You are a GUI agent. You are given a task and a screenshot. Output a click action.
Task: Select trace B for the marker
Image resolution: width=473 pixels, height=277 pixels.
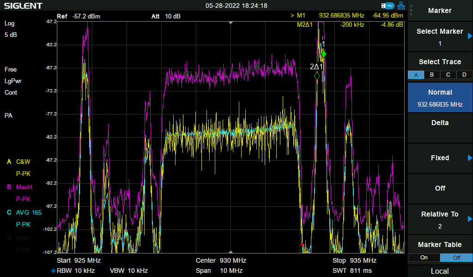coord(432,75)
